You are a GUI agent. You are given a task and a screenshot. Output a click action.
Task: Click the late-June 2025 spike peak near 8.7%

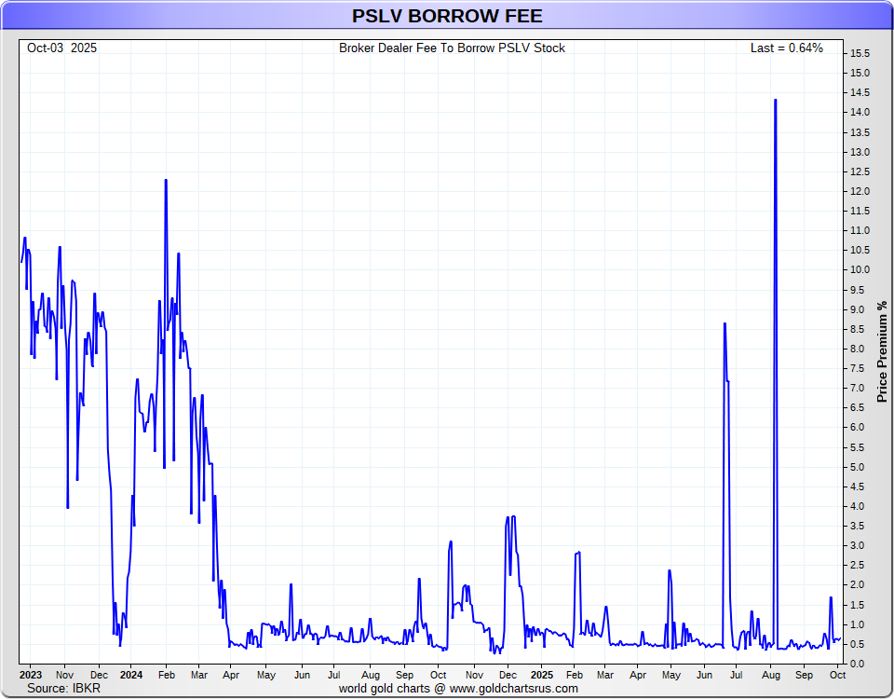725,324
